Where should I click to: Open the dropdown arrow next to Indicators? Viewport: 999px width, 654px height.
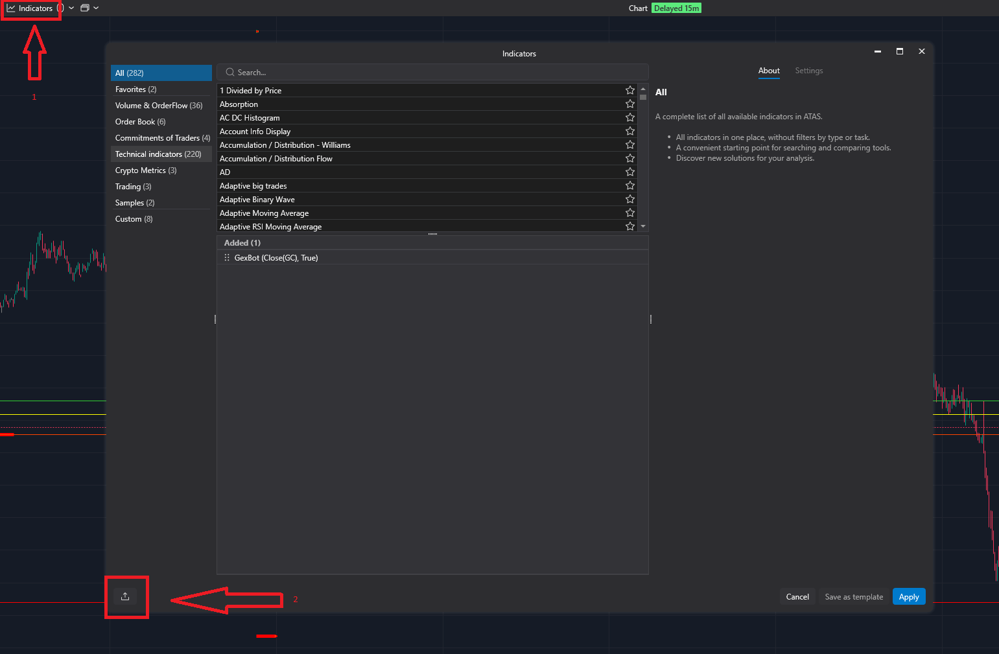point(71,8)
